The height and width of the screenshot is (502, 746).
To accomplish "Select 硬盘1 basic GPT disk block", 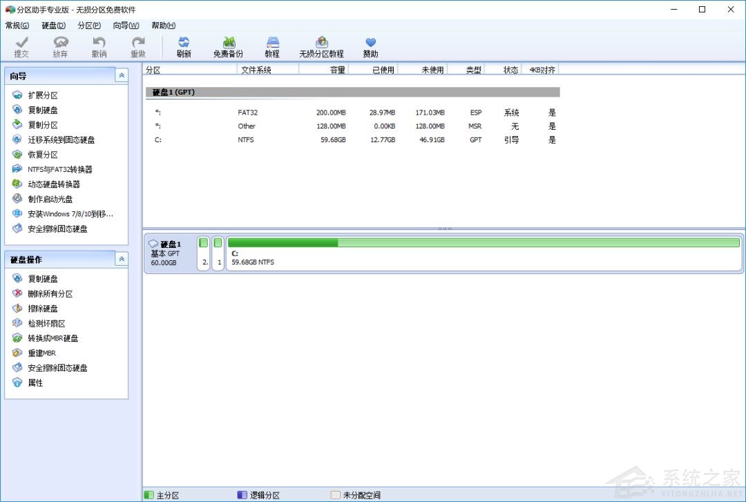I will point(169,253).
